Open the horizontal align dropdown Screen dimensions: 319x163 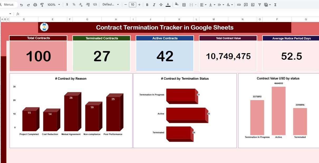[203, 5]
